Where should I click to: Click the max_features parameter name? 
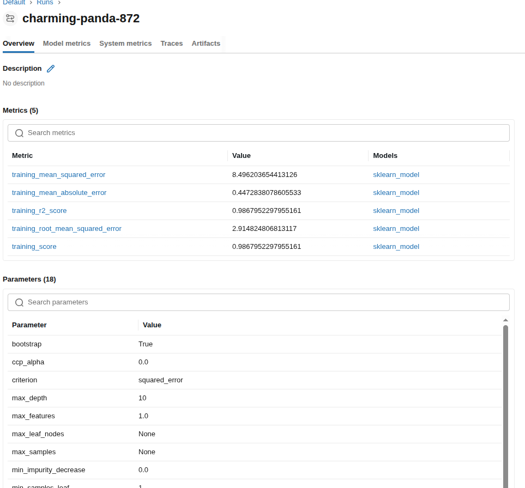pyautogui.click(x=33, y=416)
